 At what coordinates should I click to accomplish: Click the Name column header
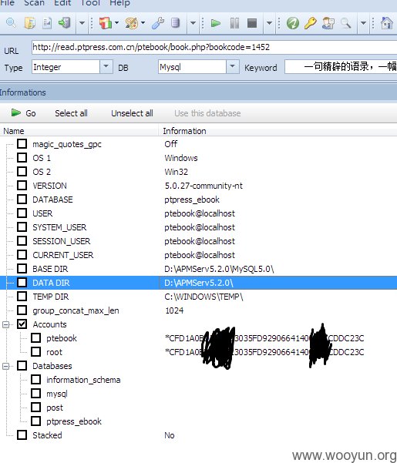[79, 131]
